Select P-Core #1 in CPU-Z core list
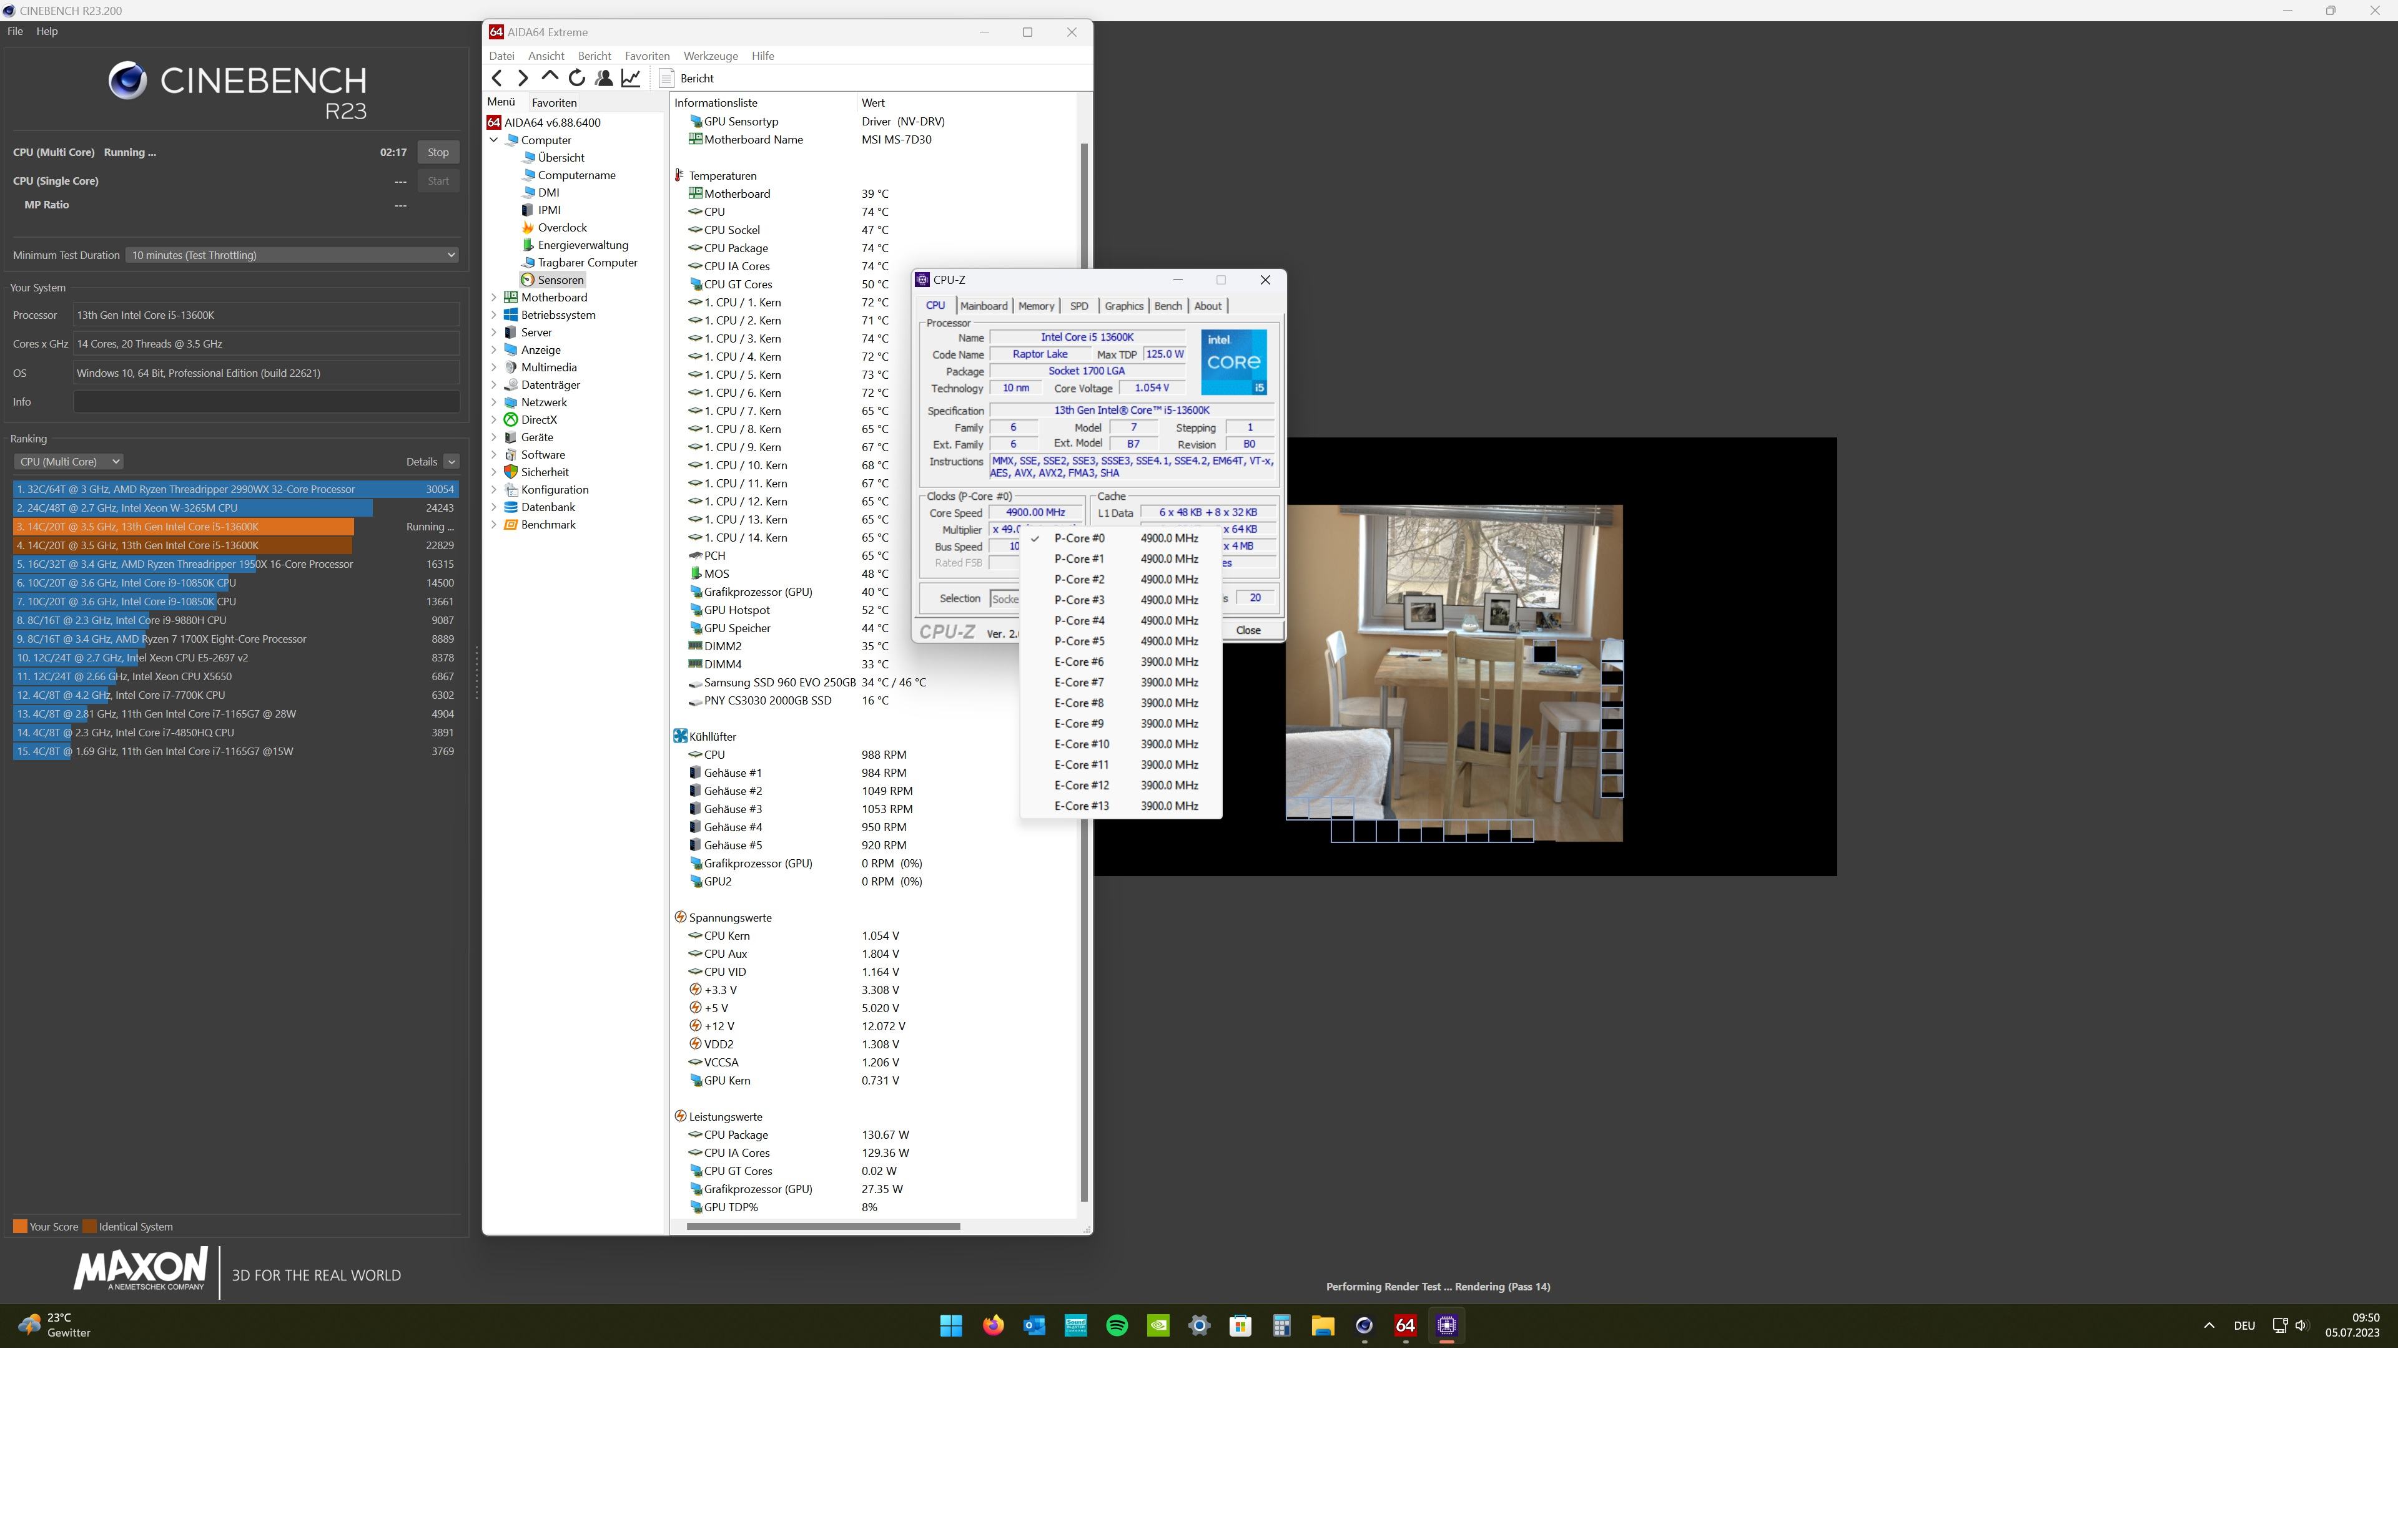2398x1540 pixels. [1121, 559]
